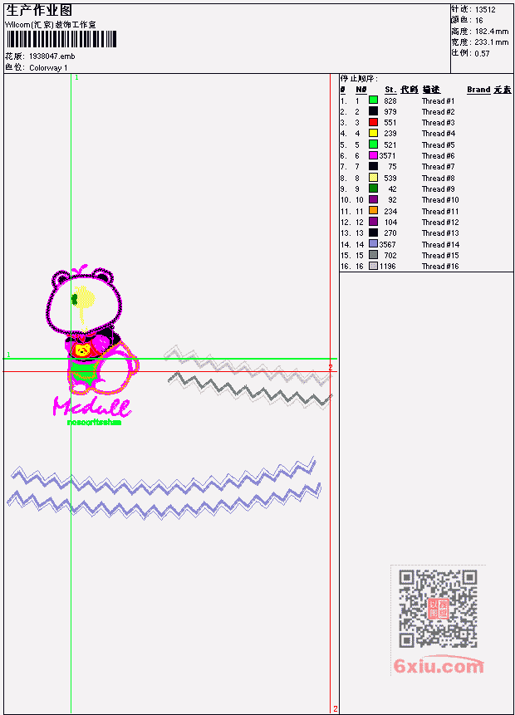The image size is (515, 715).
Task: Select the bear embroidery design's head
Action: (x=84, y=300)
